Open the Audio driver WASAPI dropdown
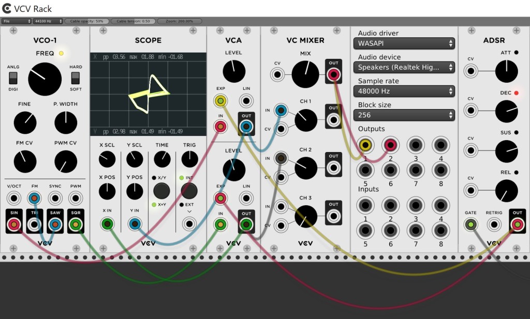The image size is (530, 319). 406,43
